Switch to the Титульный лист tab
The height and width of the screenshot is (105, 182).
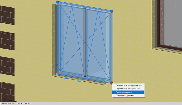(9, 103)
